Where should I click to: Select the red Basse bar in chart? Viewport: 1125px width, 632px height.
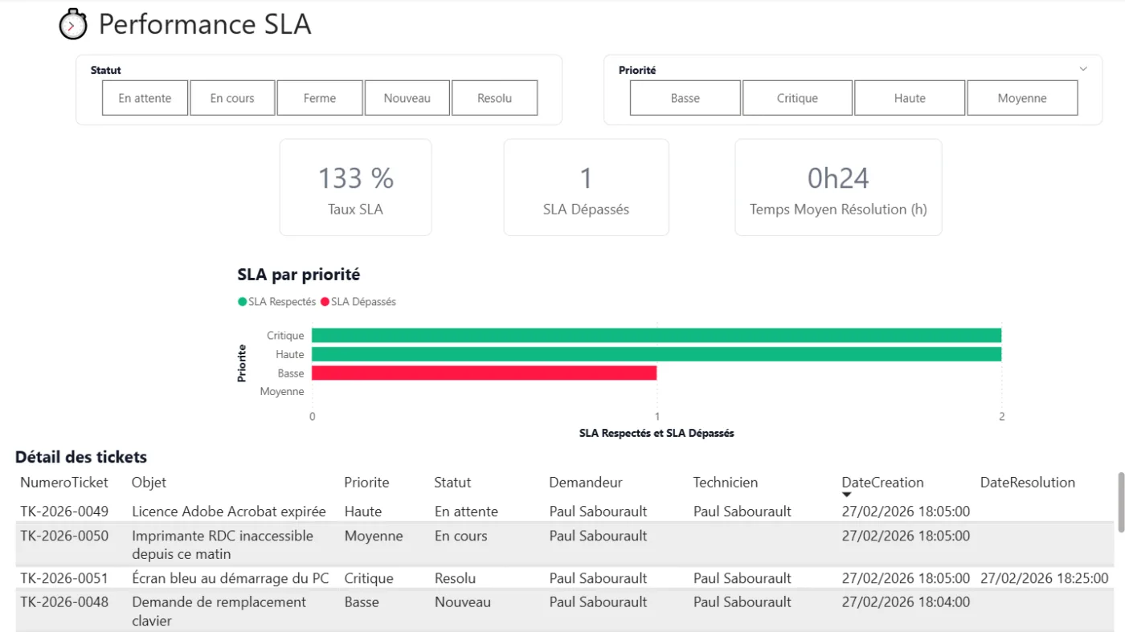(x=485, y=373)
